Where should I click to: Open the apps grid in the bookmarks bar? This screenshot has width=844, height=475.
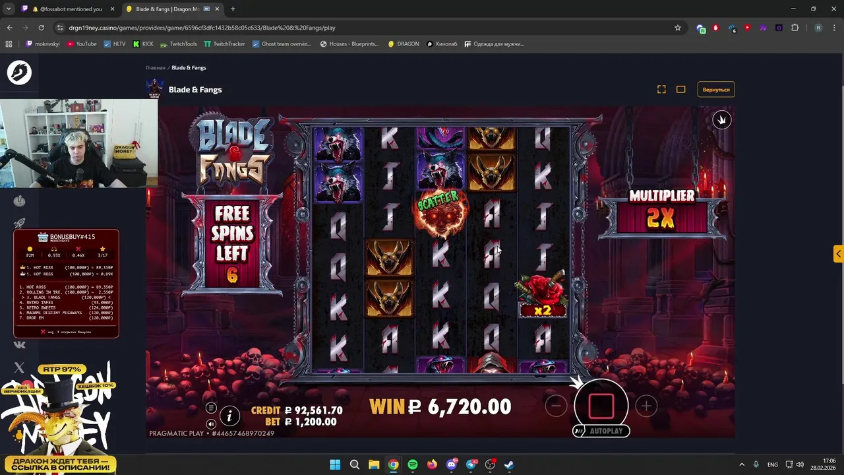pyautogui.click(x=9, y=44)
